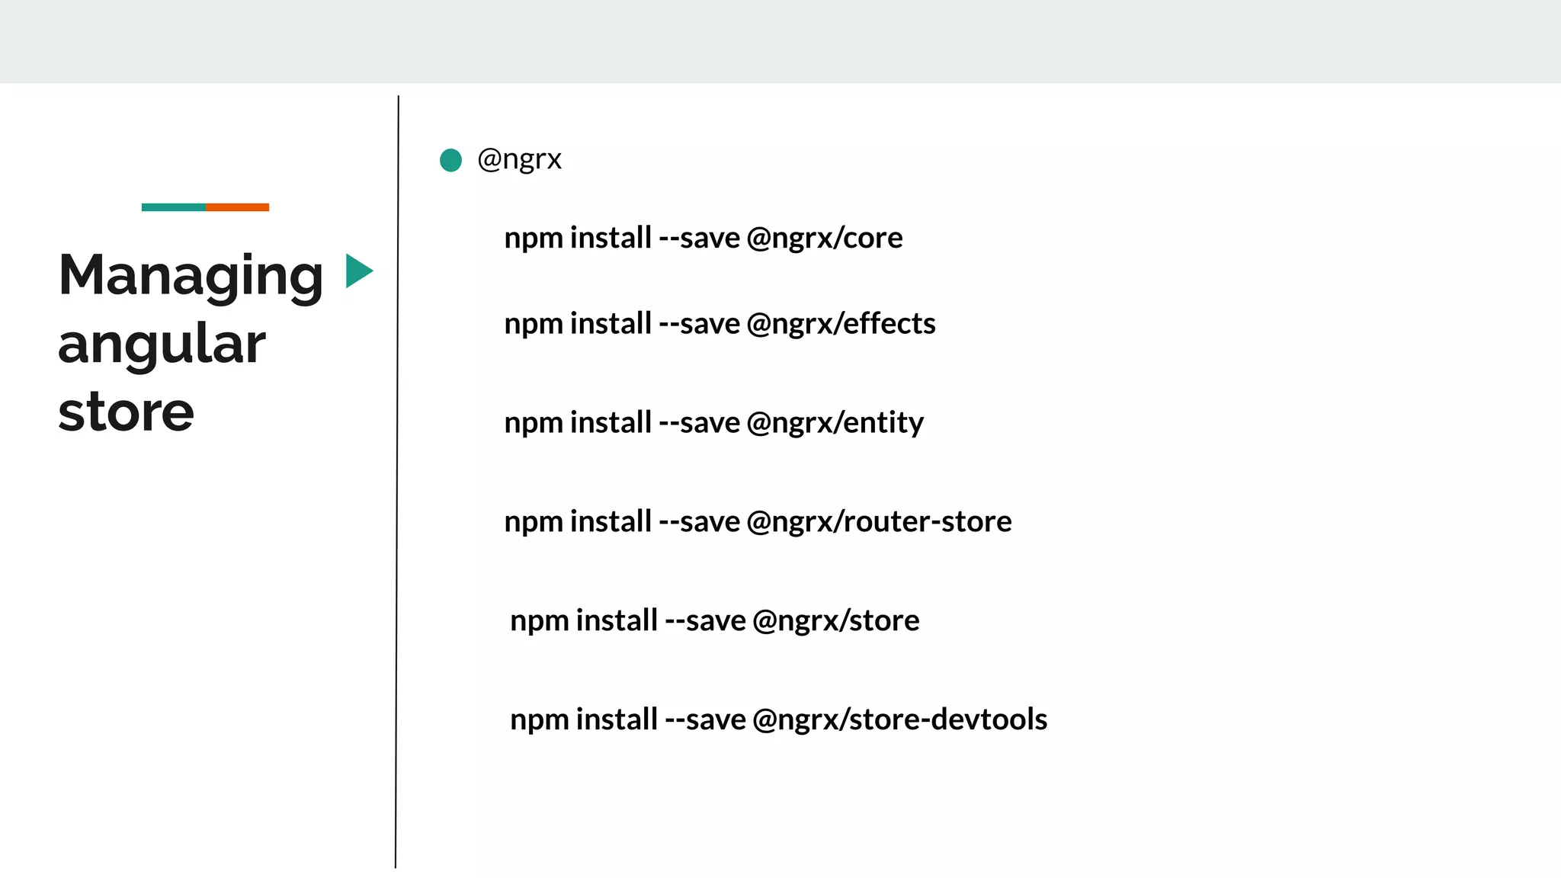Click the word store in the slide title
The height and width of the screenshot is (878, 1561).
coord(126,412)
